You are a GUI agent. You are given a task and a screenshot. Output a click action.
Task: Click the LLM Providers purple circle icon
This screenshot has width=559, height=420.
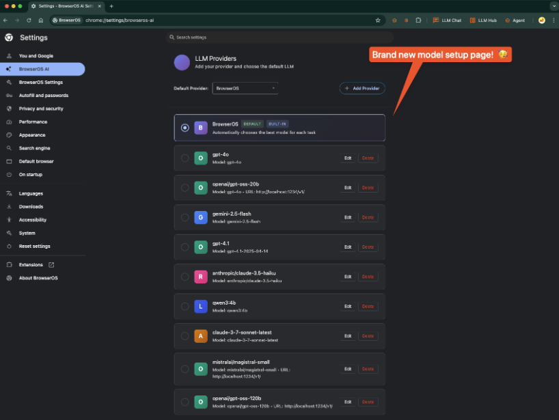click(x=182, y=62)
